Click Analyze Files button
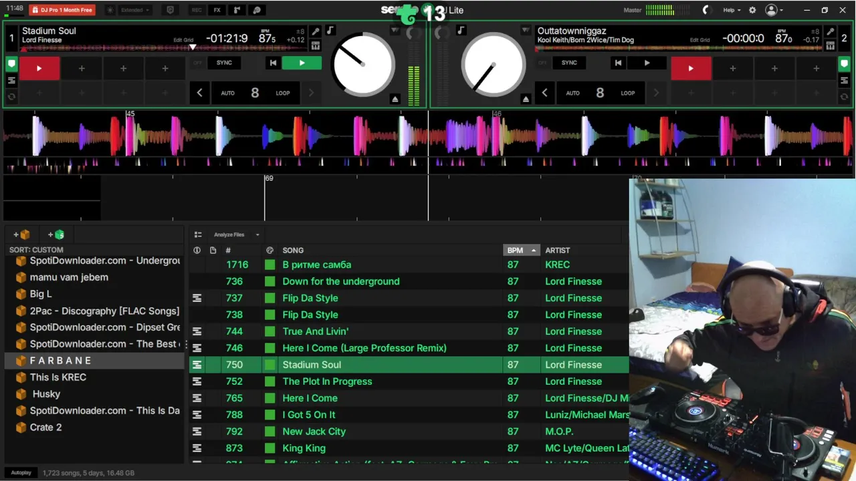 point(229,234)
